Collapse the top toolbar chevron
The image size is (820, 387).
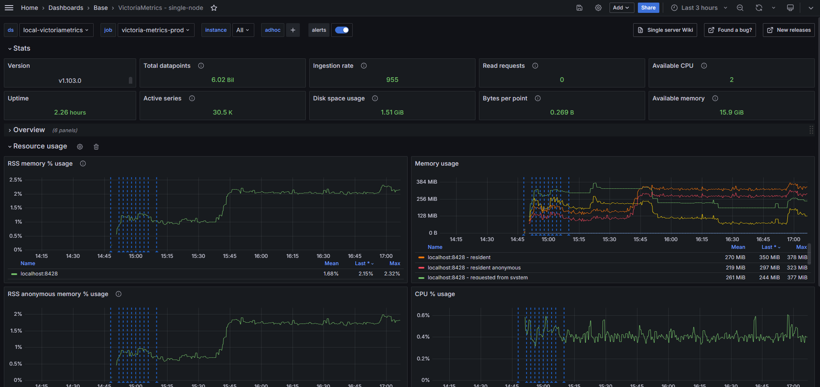click(x=811, y=8)
